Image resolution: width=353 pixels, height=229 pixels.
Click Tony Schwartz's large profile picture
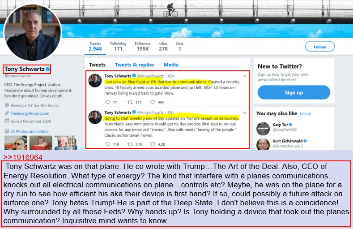click(x=33, y=33)
